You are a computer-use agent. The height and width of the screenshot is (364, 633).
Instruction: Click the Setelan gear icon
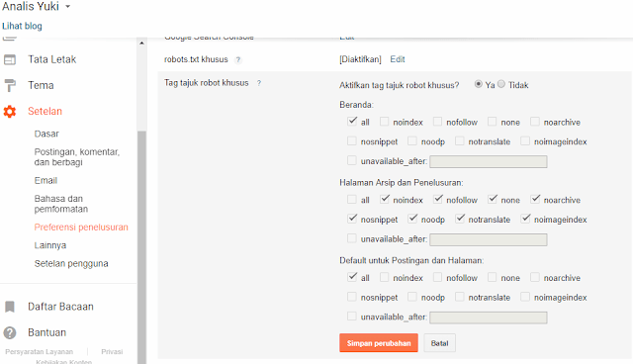click(10, 112)
